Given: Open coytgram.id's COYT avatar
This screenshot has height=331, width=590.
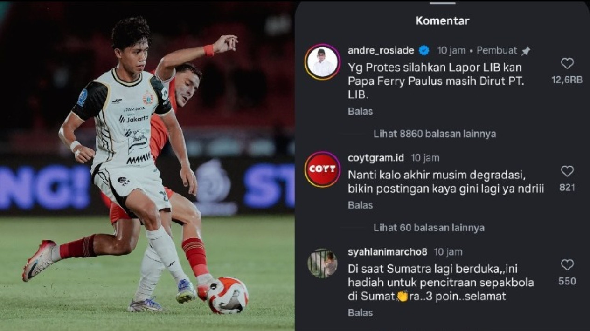Looking at the screenshot, I should coord(322,169).
